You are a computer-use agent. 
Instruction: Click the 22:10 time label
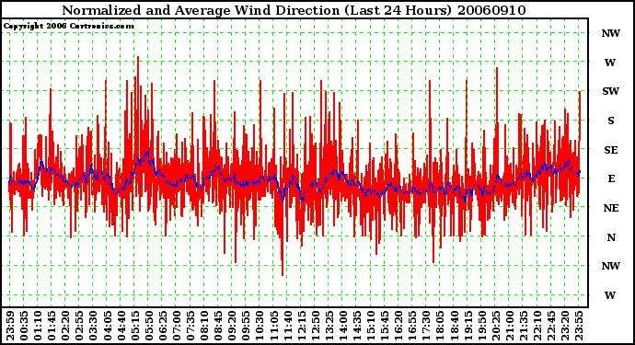[537, 326]
